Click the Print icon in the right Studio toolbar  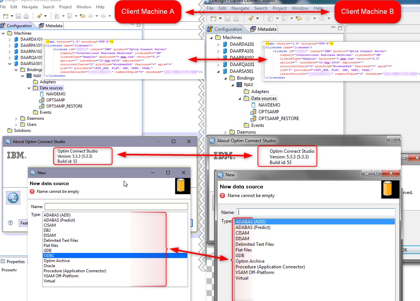tap(236, 18)
